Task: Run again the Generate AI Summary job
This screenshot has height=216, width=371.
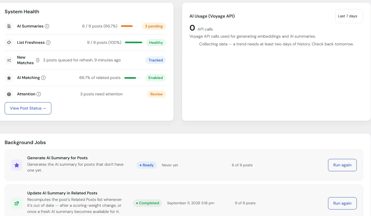Action: coord(342,165)
